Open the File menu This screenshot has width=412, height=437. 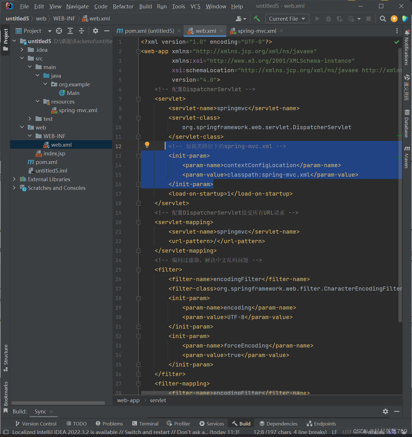click(24, 6)
